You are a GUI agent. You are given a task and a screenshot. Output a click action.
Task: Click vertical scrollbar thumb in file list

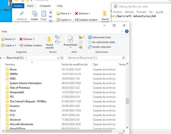click(x=127, y=101)
